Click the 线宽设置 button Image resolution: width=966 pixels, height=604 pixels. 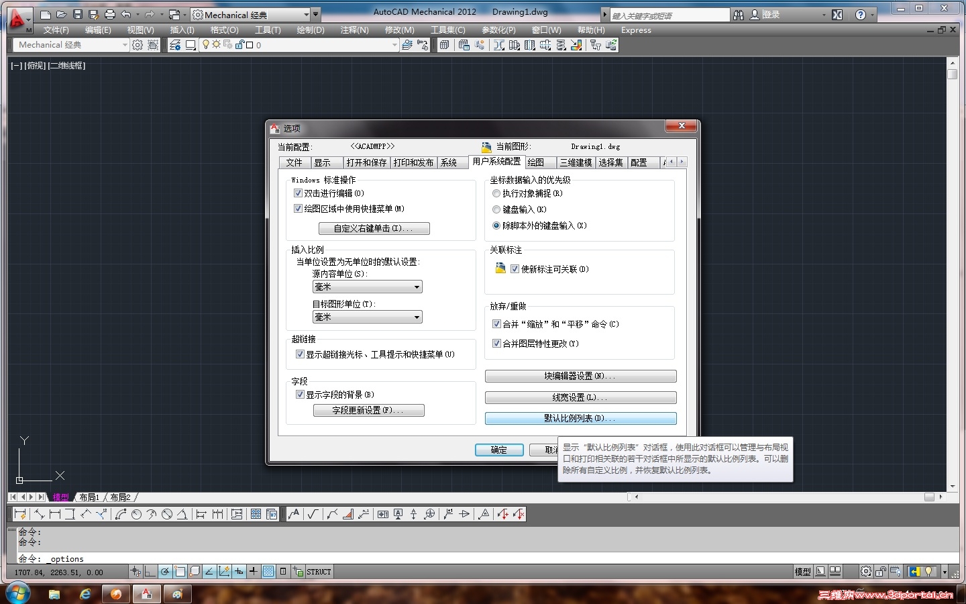click(580, 397)
